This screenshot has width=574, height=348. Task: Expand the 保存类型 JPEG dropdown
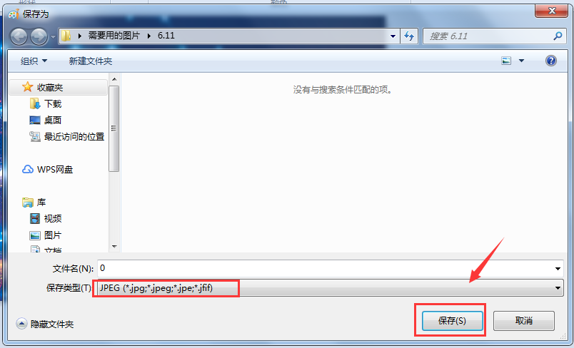click(331, 288)
